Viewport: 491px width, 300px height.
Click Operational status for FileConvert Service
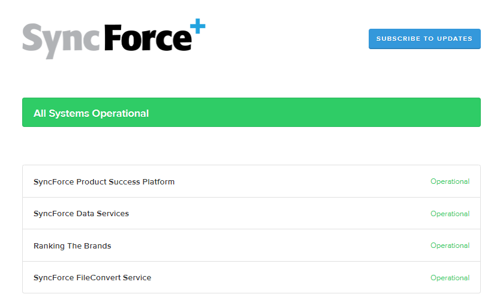450,278
